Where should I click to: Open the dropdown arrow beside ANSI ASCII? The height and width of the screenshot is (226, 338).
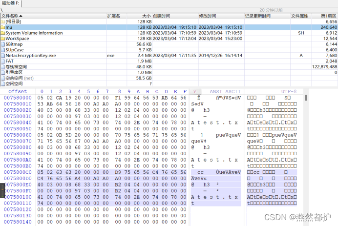click(x=195, y=92)
